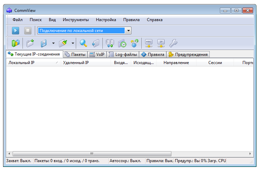Click the 0% Загр. CPU status entry

pyautogui.click(x=213, y=161)
